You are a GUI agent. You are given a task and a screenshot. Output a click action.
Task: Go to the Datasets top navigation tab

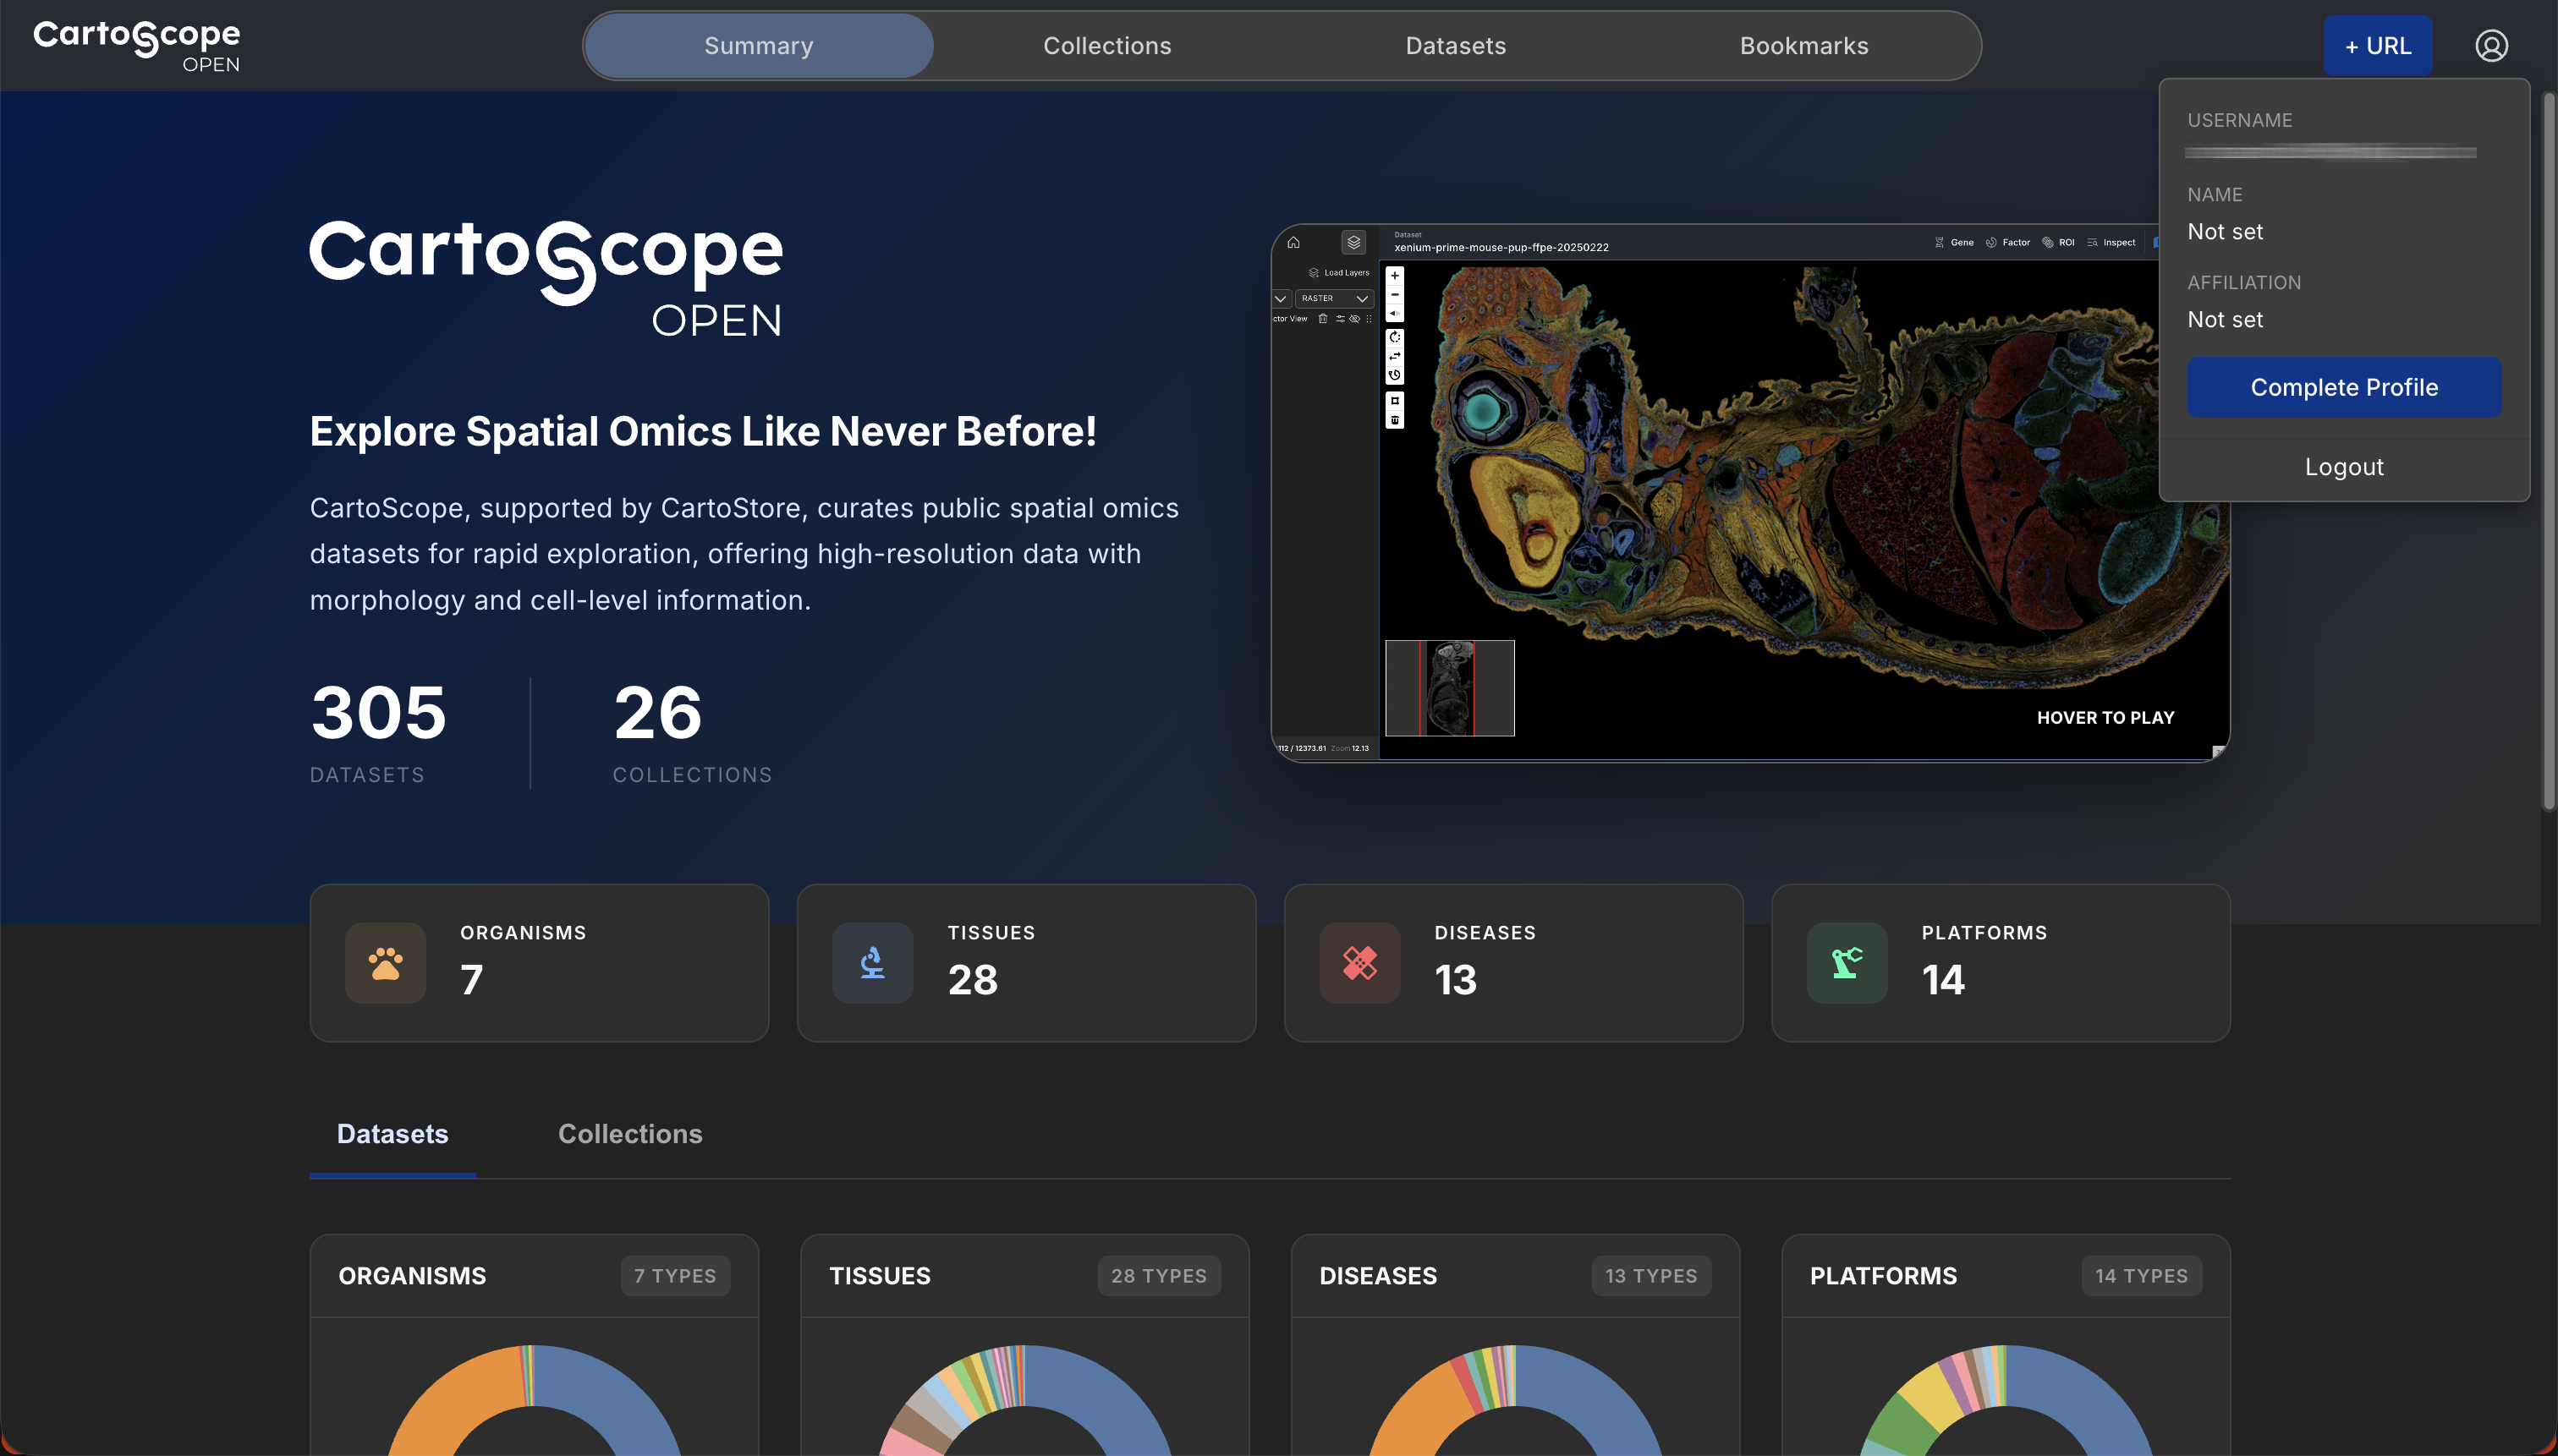click(1455, 46)
